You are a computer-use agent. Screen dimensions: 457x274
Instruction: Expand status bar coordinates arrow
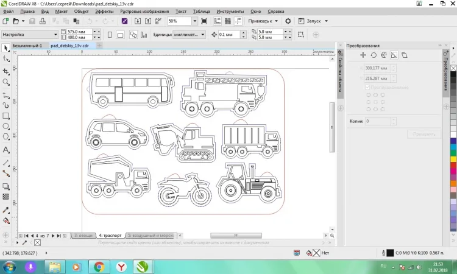coord(46,253)
